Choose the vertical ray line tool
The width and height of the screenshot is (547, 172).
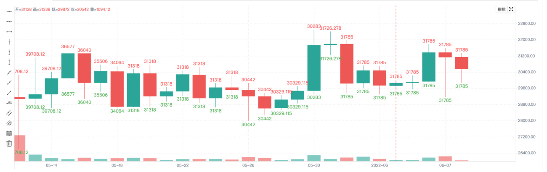coord(9,52)
